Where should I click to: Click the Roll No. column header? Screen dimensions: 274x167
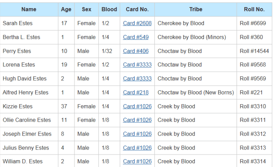tap(254, 9)
